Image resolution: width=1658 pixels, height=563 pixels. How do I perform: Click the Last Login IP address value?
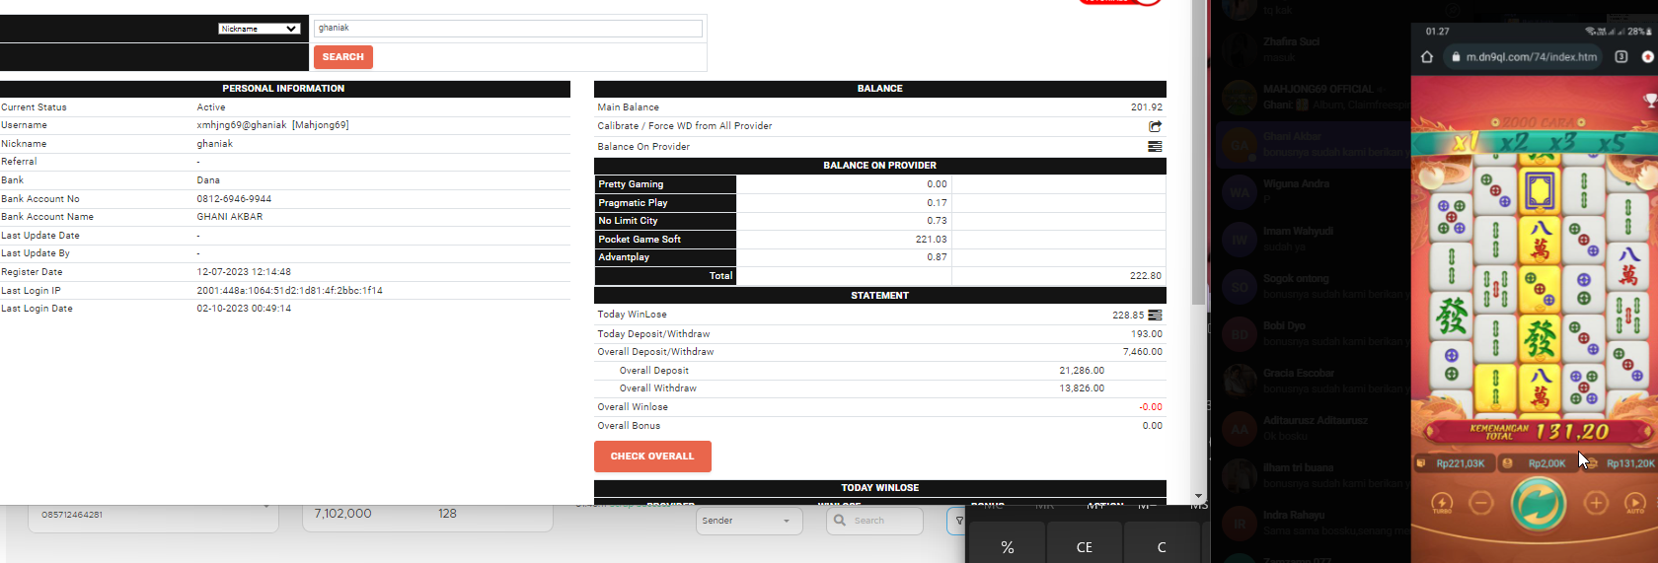click(289, 291)
